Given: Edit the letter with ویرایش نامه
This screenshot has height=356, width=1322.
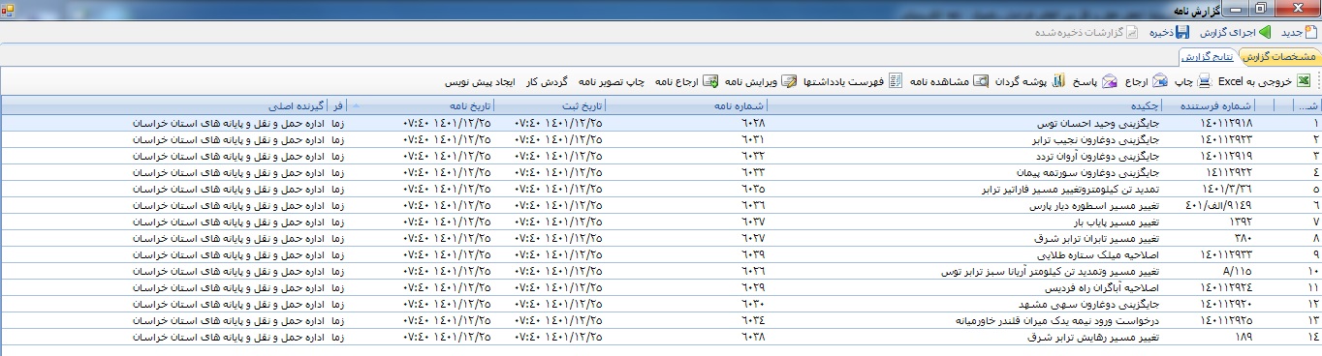Looking at the screenshot, I should pyautogui.click(x=760, y=81).
